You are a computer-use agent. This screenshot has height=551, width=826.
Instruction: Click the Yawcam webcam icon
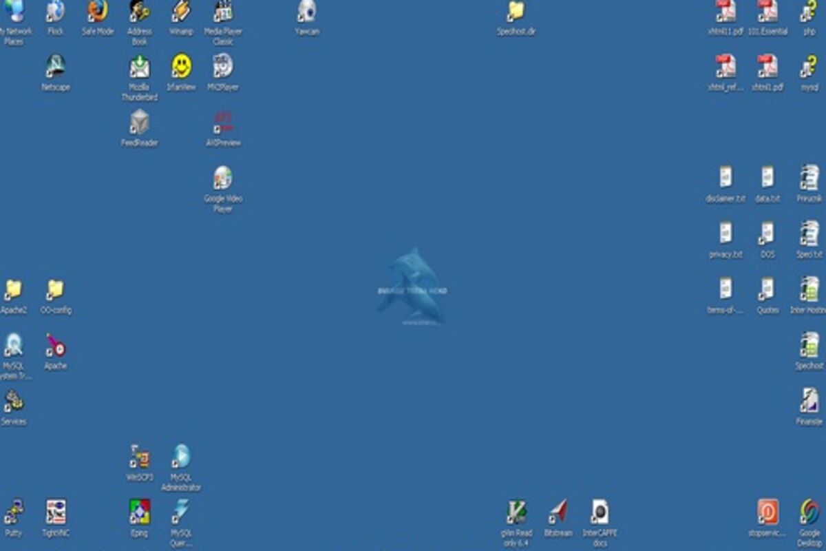coord(307,12)
